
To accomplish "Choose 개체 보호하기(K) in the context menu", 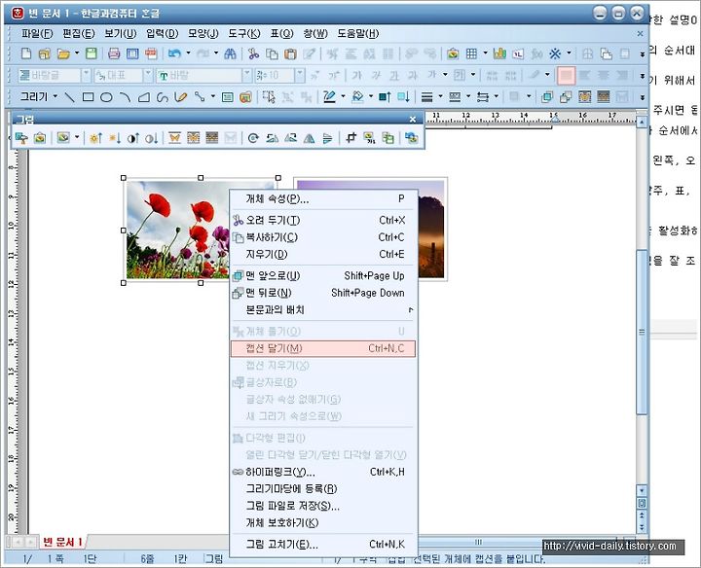I will (323, 523).
